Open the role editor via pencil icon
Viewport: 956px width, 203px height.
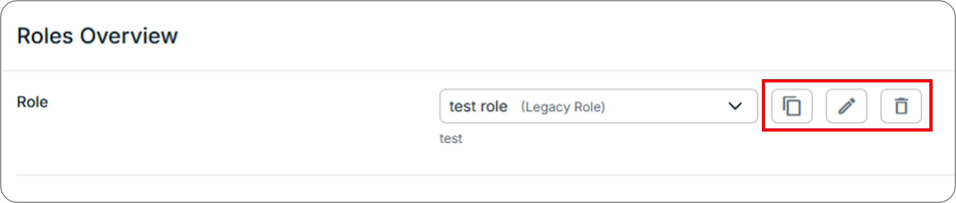[x=846, y=106]
